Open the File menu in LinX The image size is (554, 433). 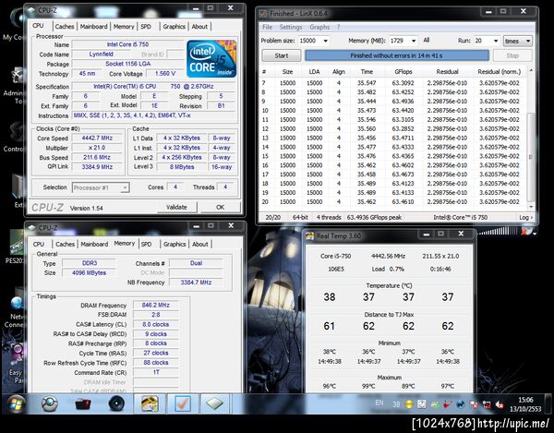(267, 27)
